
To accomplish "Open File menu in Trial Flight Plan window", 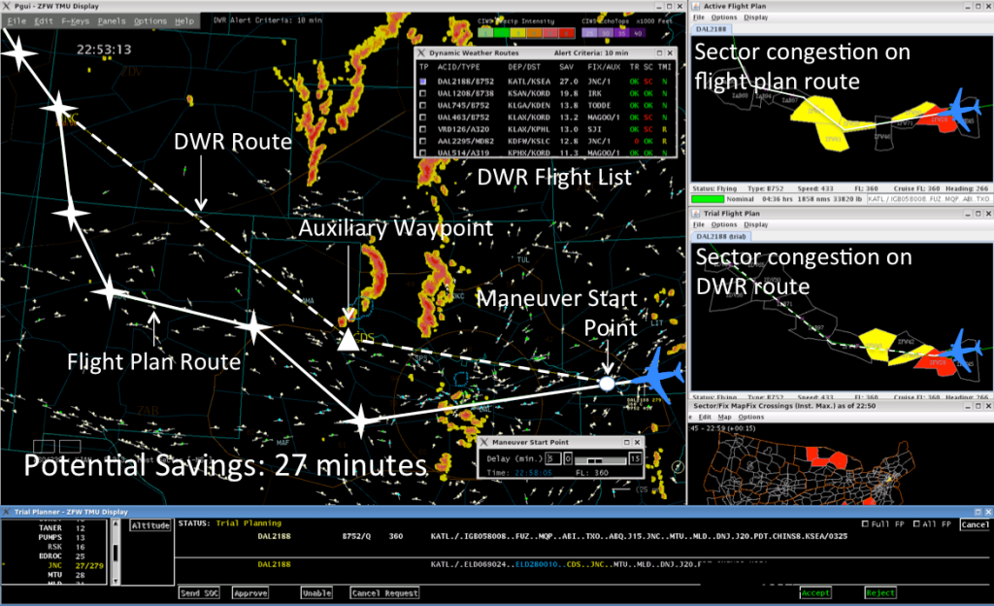I will (x=699, y=225).
